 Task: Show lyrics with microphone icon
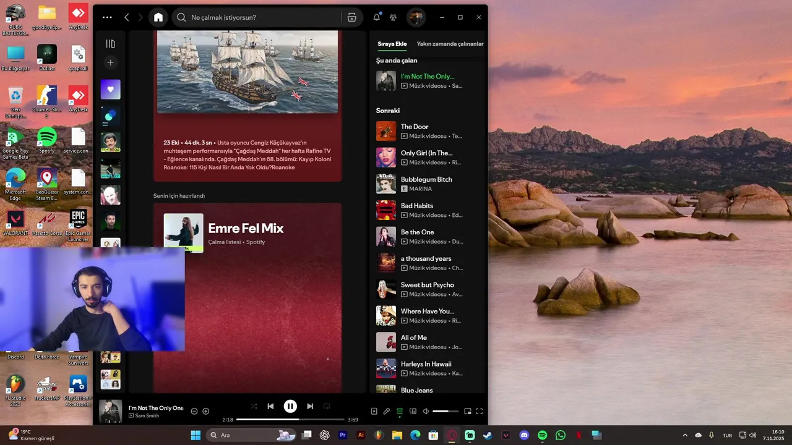387,411
